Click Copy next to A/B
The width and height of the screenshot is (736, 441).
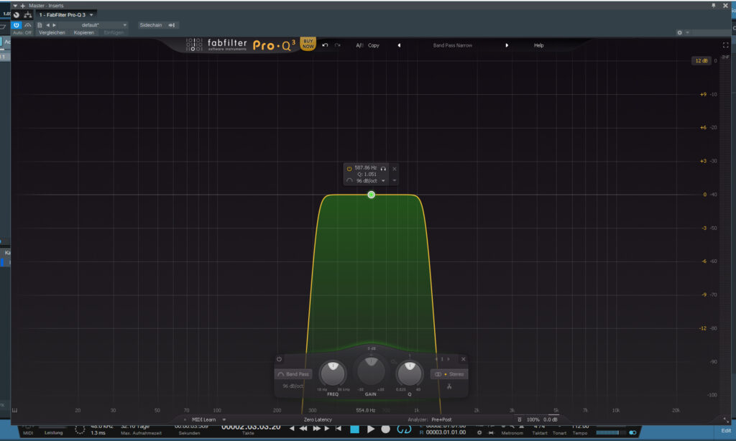pos(374,45)
